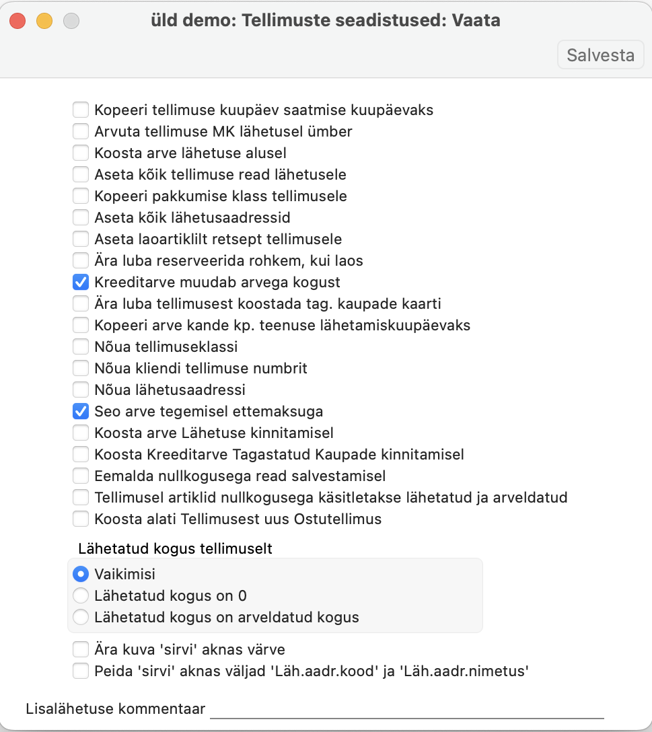This screenshot has height=732, width=652.
Task: Uncheck 'Kreeditarve muudab arvega kogust'
Action: 81,282
